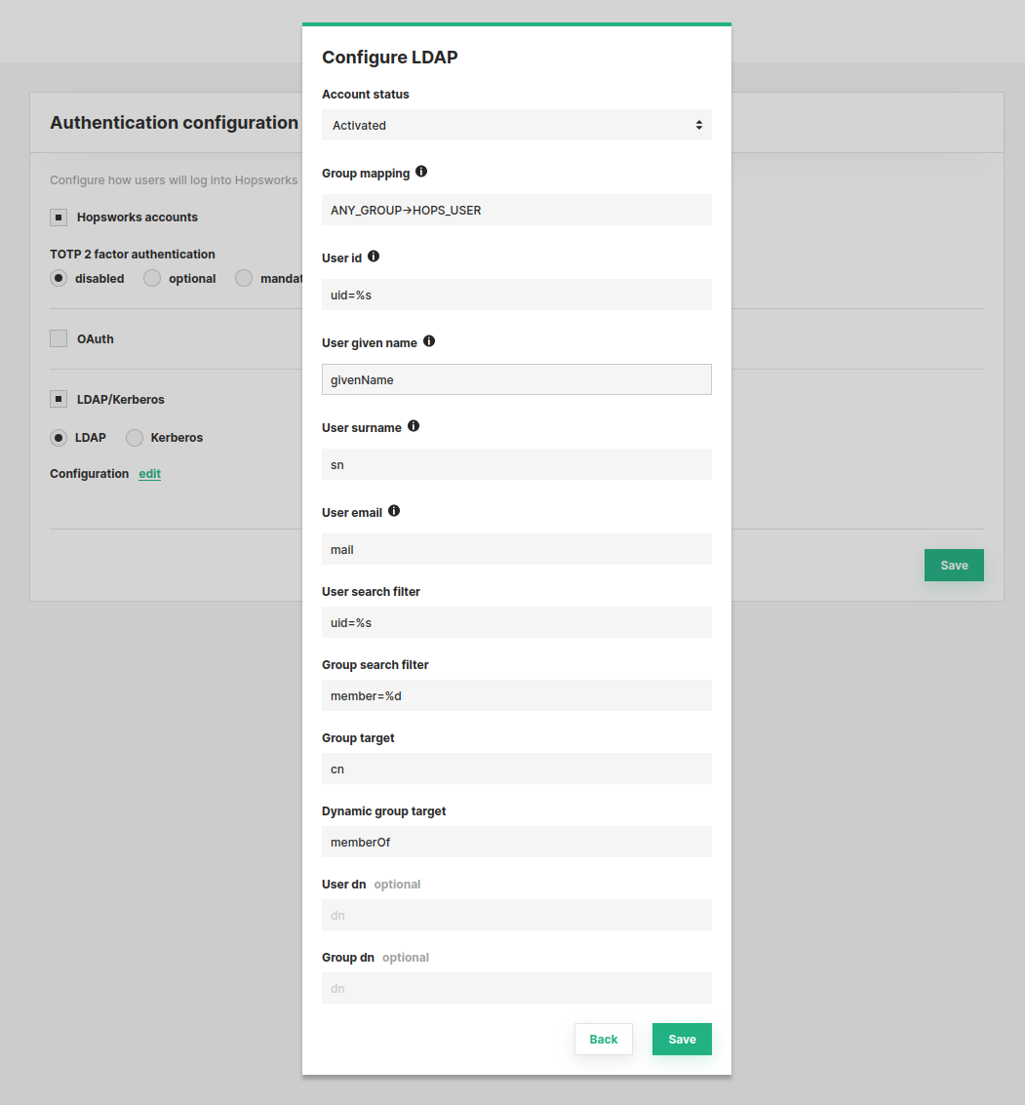Image resolution: width=1025 pixels, height=1105 pixels.
Task: Select the Kerberos radio button
Action: click(134, 437)
